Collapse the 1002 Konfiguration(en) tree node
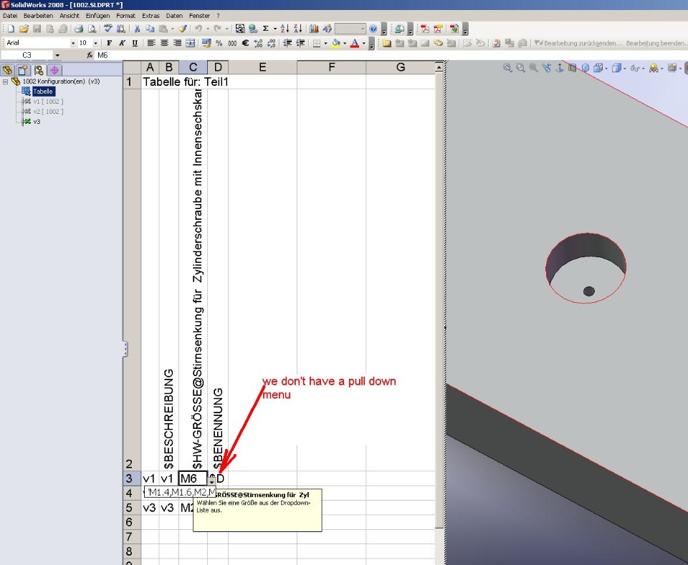Viewport: 688px width, 565px height. coord(5,82)
